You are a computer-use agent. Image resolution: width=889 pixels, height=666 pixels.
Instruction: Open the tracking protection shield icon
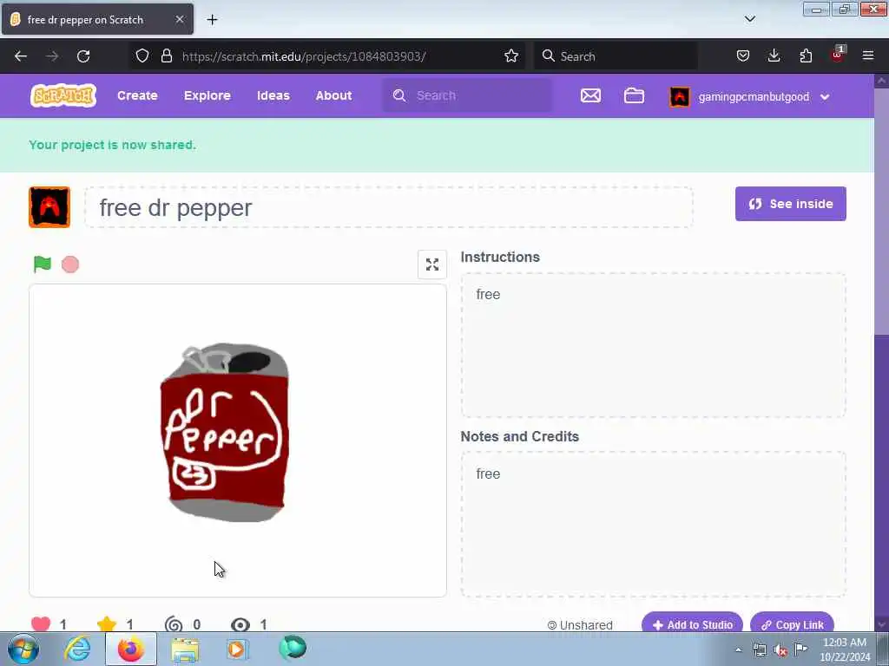[x=142, y=56]
